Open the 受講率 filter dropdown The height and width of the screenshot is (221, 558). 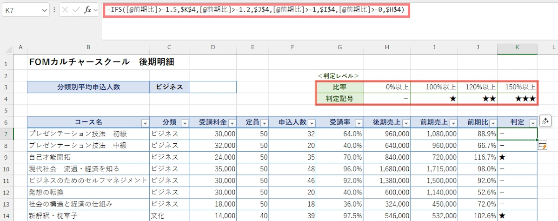coord(359,123)
